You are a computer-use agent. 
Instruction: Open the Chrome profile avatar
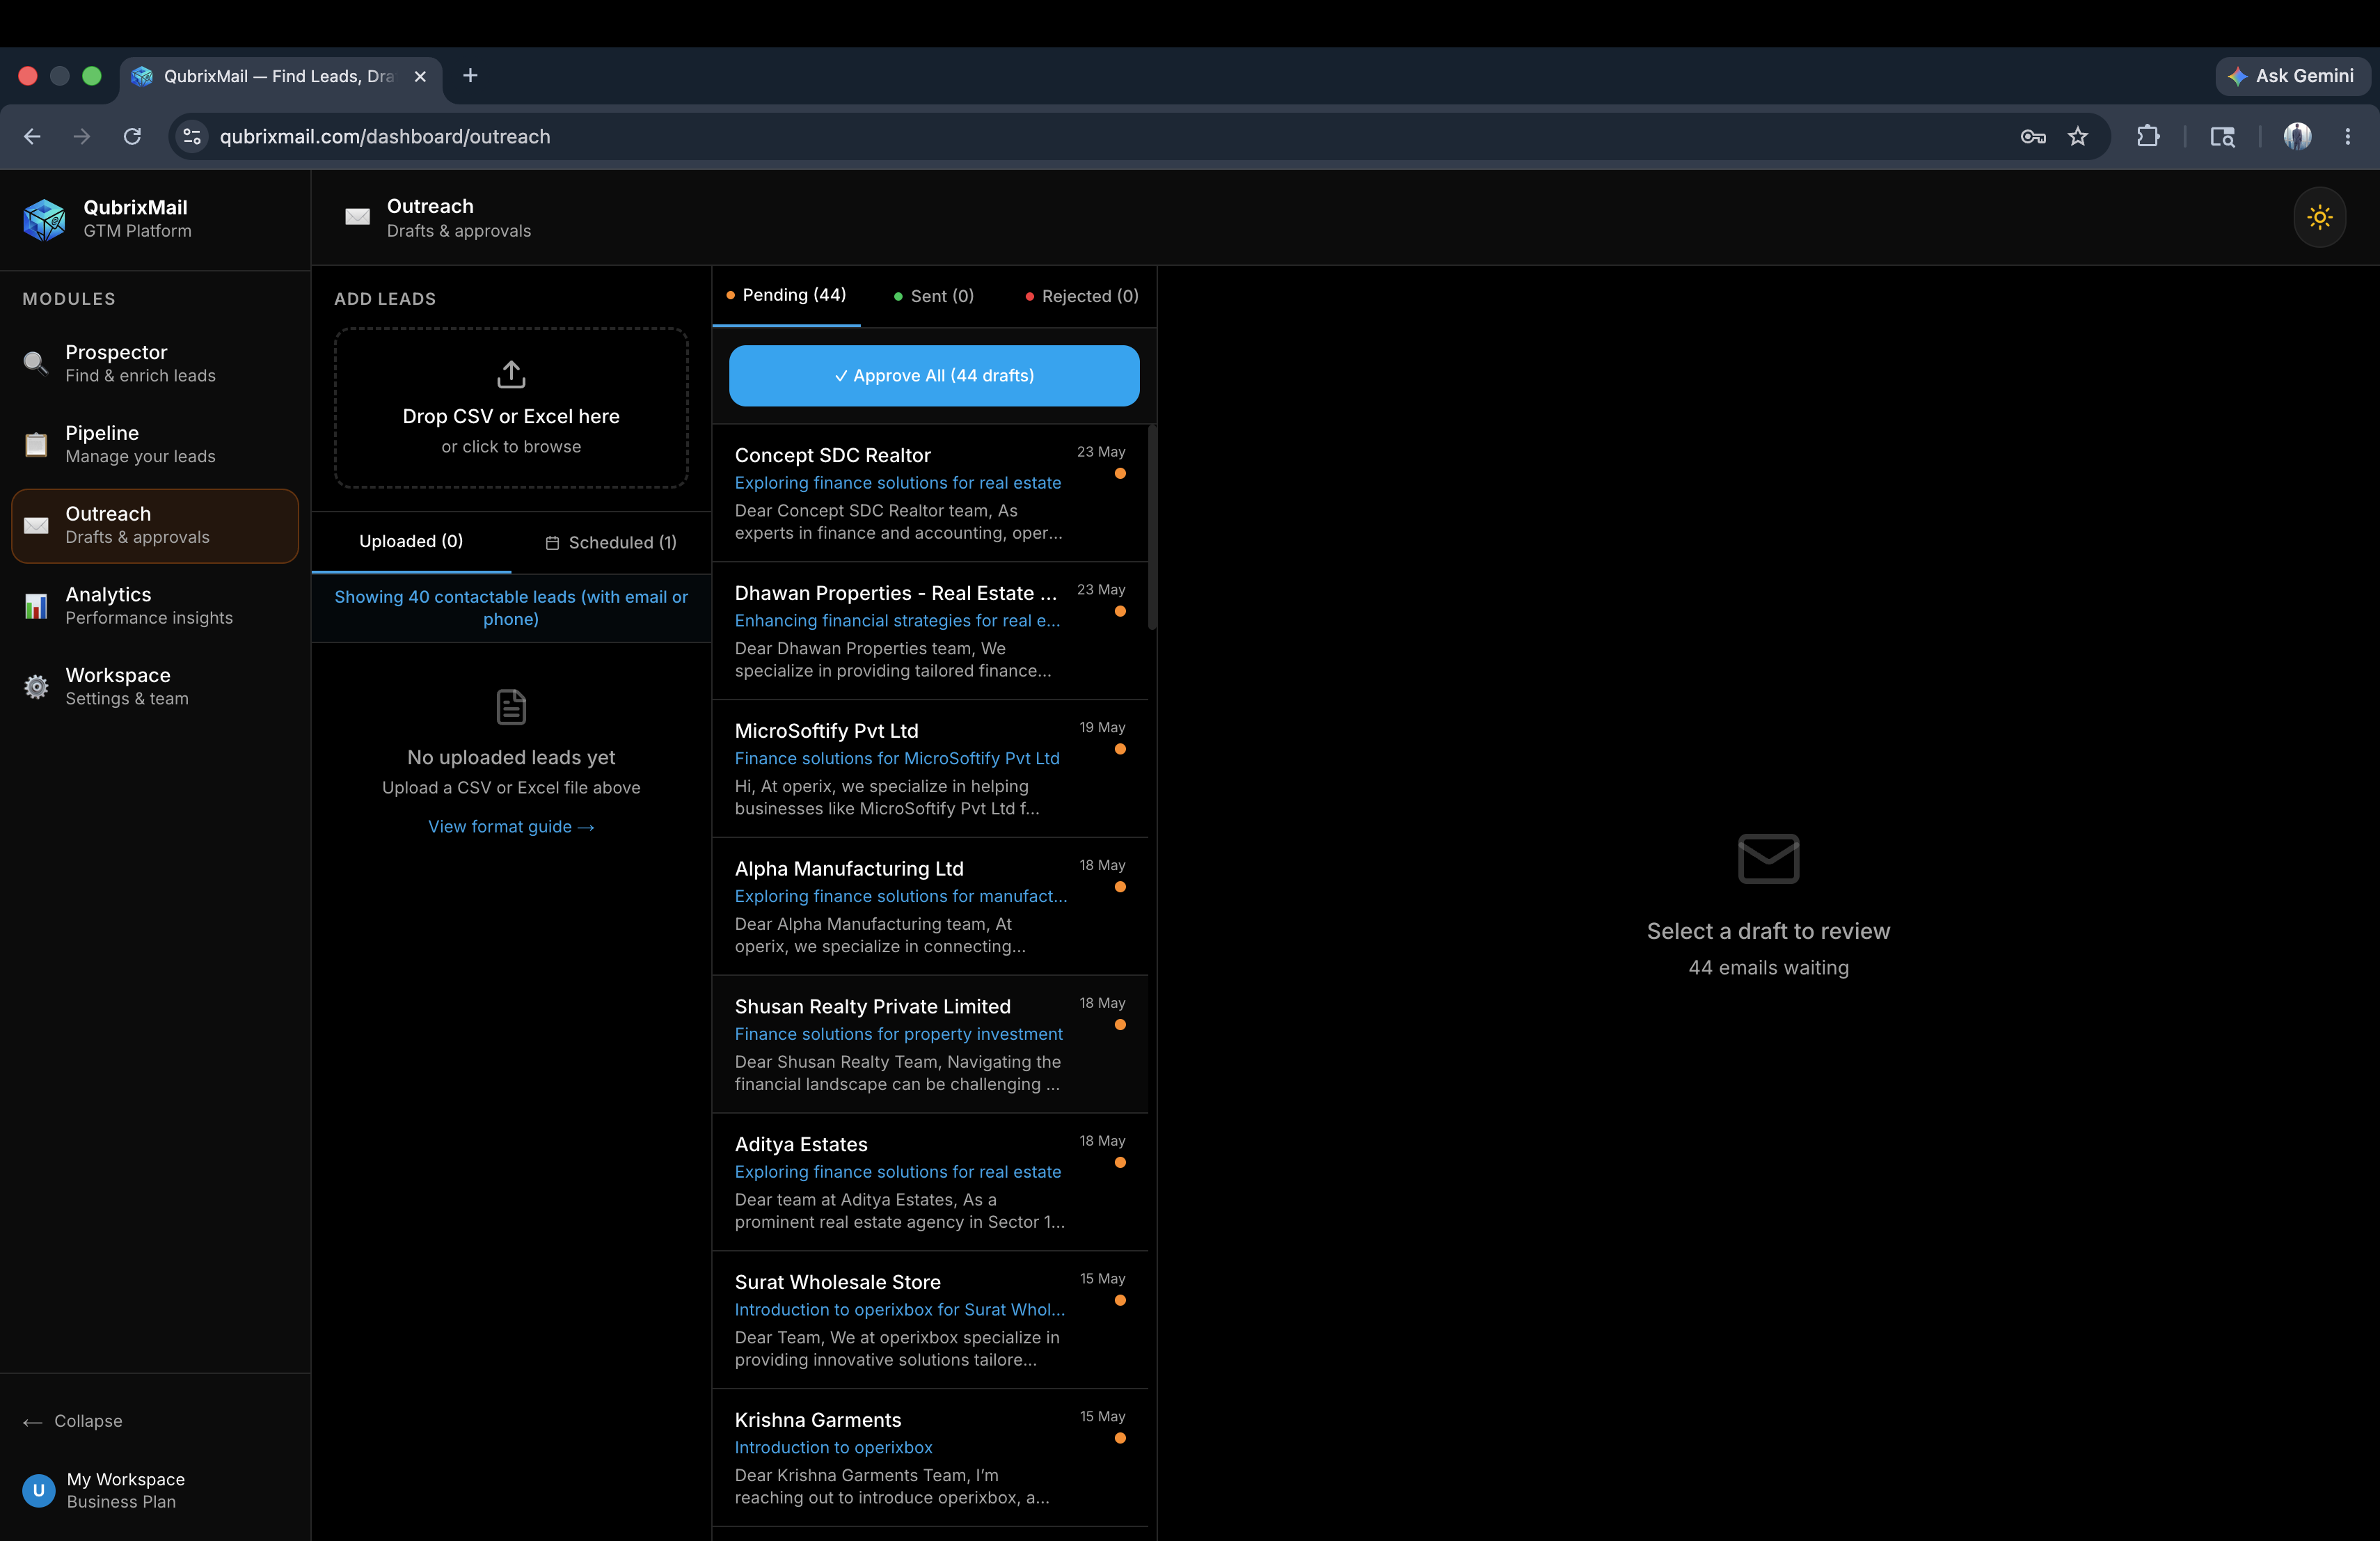(x=2297, y=136)
